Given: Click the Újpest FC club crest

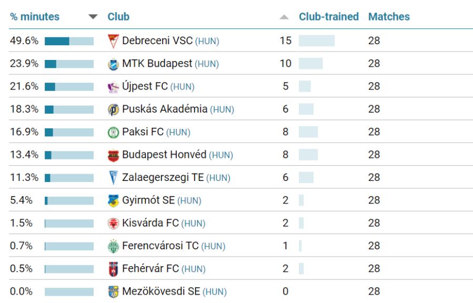Looking at the screenshot, I should point(113,87).
